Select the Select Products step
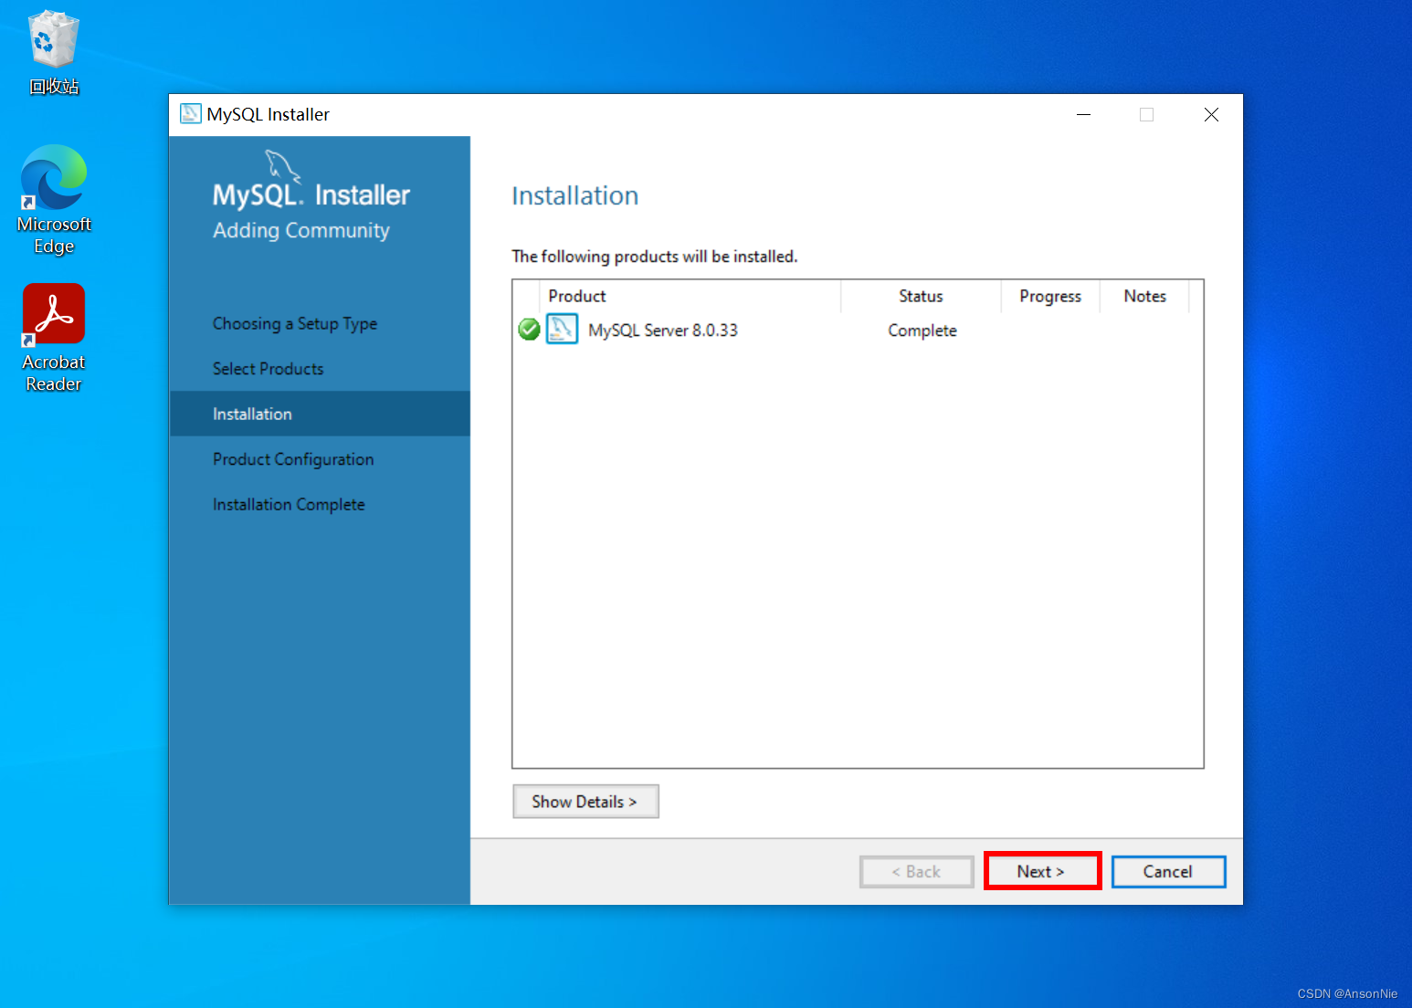 click(268, 368)
